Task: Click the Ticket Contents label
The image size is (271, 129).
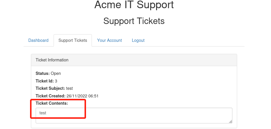Action: pyautogui.click(x=52, y=103)
